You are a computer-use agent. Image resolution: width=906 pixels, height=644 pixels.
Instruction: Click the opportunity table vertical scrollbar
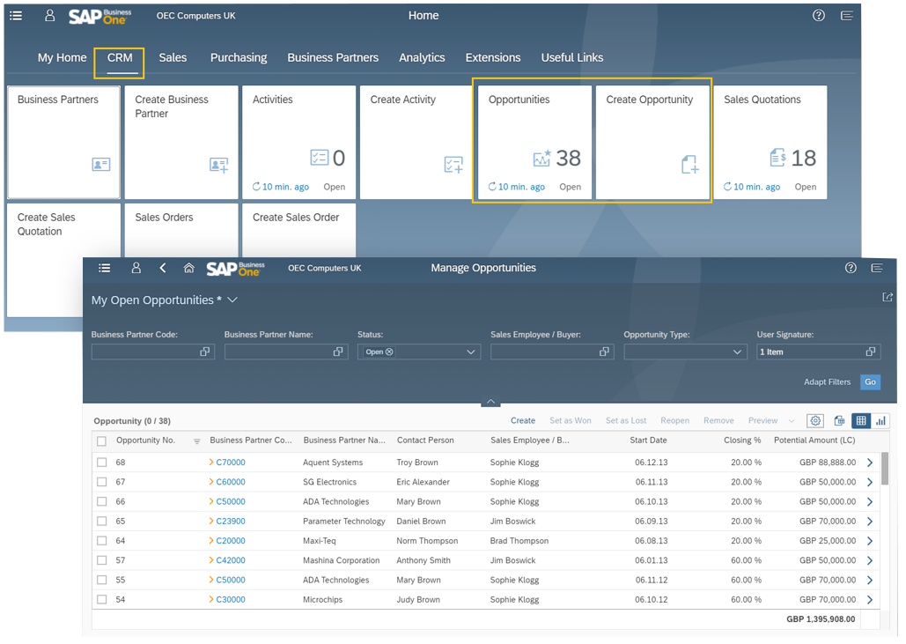pyautogui.click(x=885, y=470)
